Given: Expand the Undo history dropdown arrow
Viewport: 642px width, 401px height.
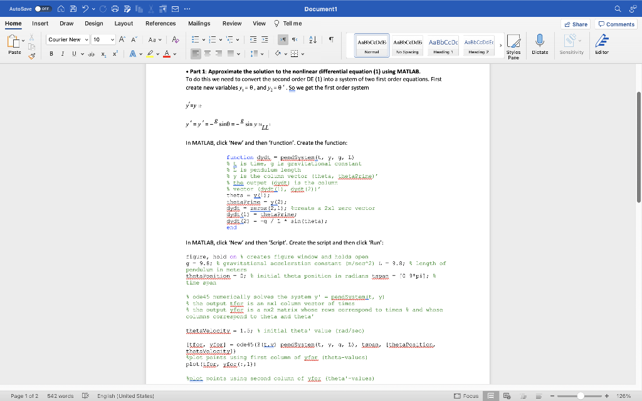Looking at the screenshot, I should [x=93, y=8].
